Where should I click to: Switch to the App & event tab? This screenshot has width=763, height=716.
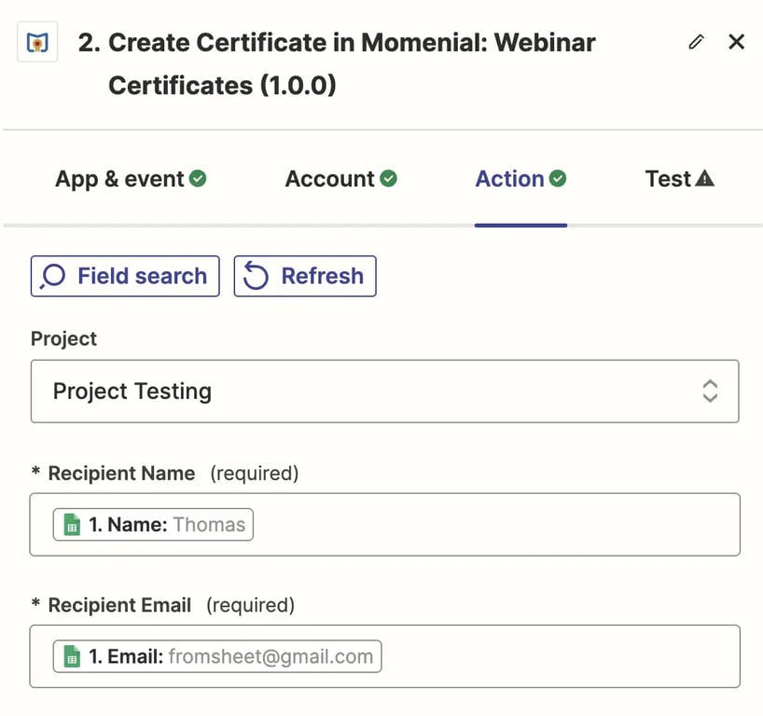click(119, 179)
